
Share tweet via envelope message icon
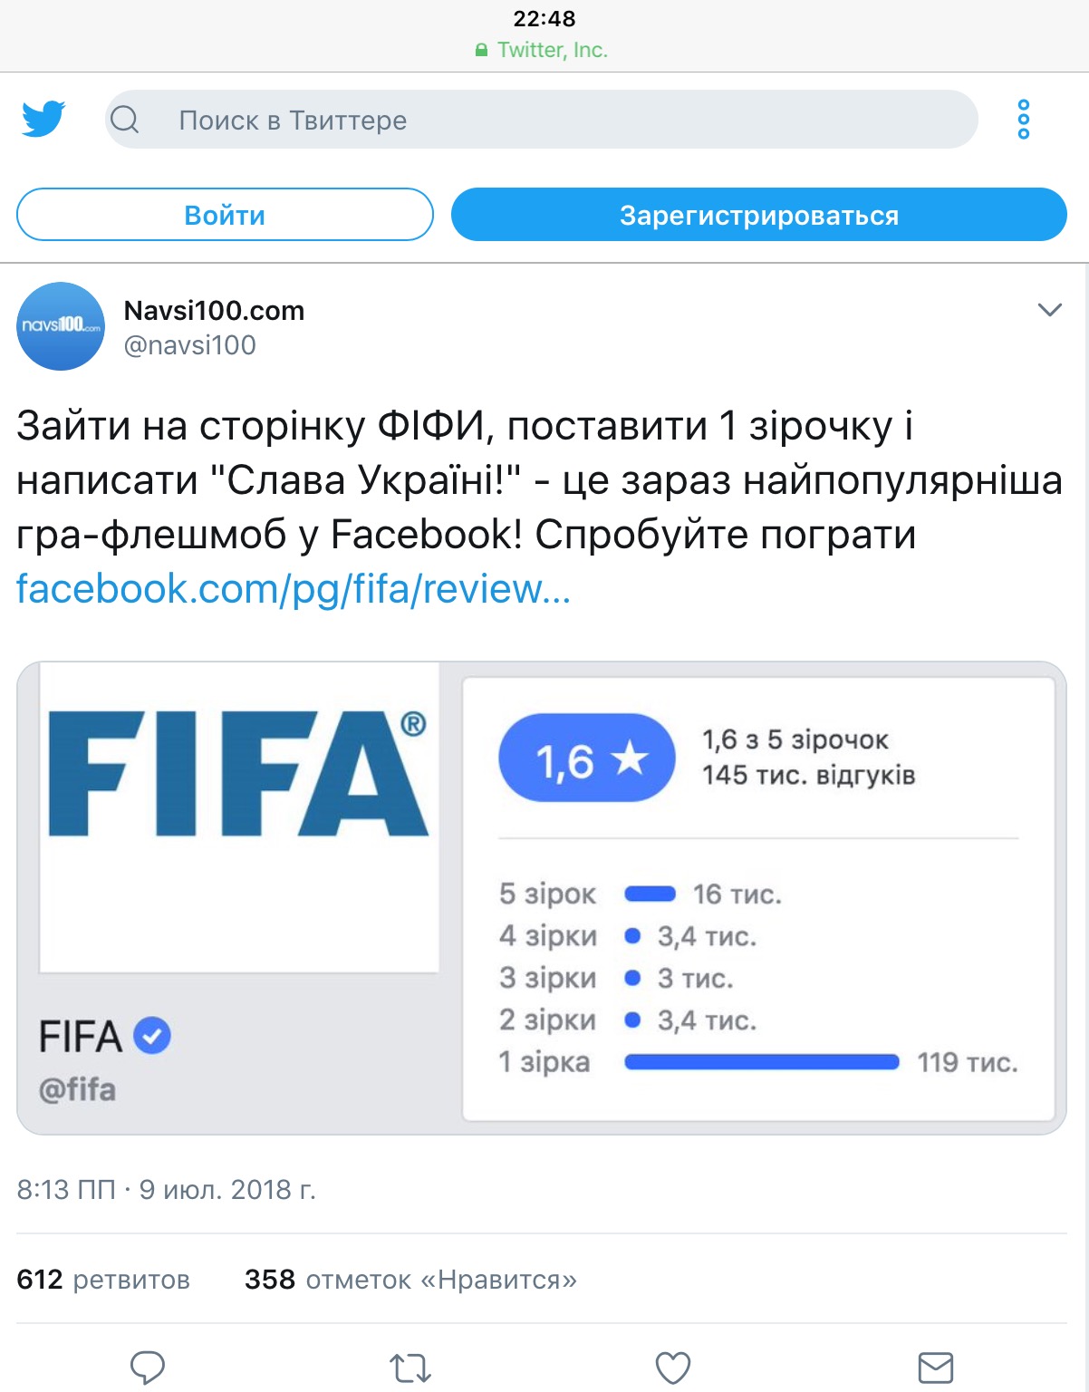936,1368
